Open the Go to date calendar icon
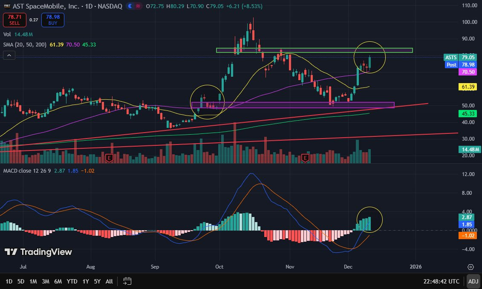This screenshot has width=482, height=289. (127, 281)
